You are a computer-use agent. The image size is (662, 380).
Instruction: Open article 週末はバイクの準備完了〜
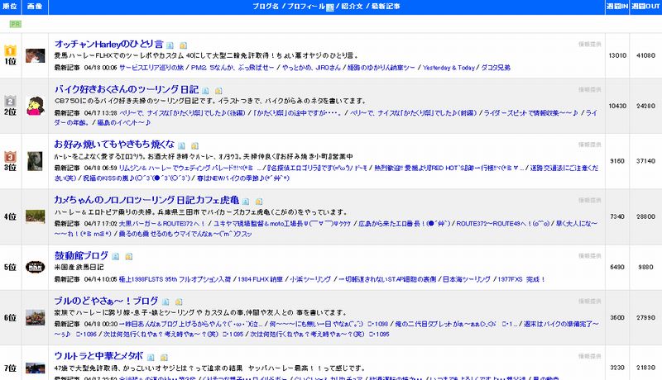click(x=561, y=324)
